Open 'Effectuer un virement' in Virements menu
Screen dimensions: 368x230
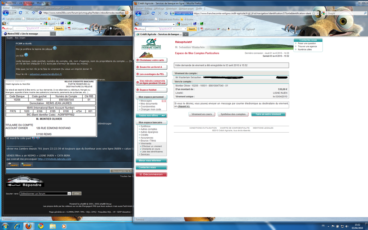(x=152, y=146)
